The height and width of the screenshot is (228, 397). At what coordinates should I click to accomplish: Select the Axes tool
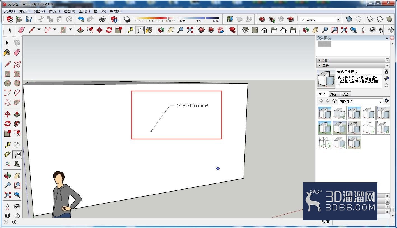tap(8, 164)
